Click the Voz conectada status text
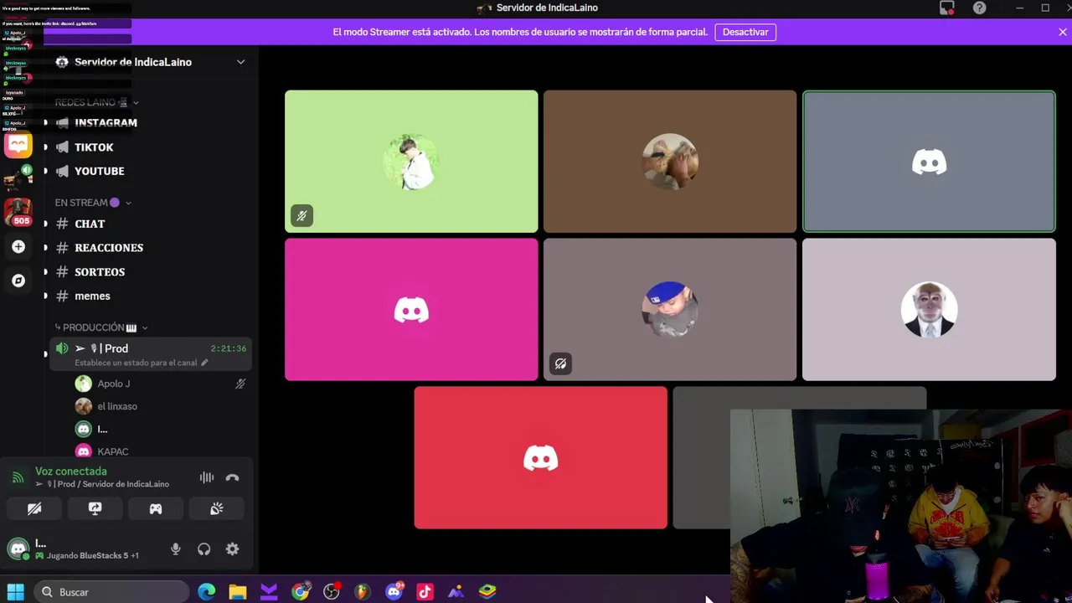This screenshot has width=1072, height=603. point(71,472)
